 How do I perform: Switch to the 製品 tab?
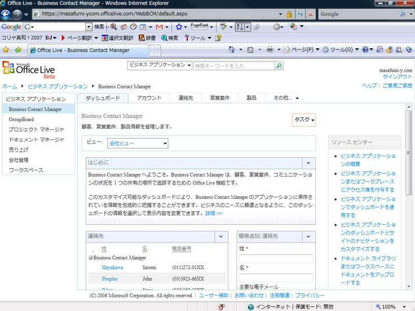pyautogui.click(x=252, y=98)
